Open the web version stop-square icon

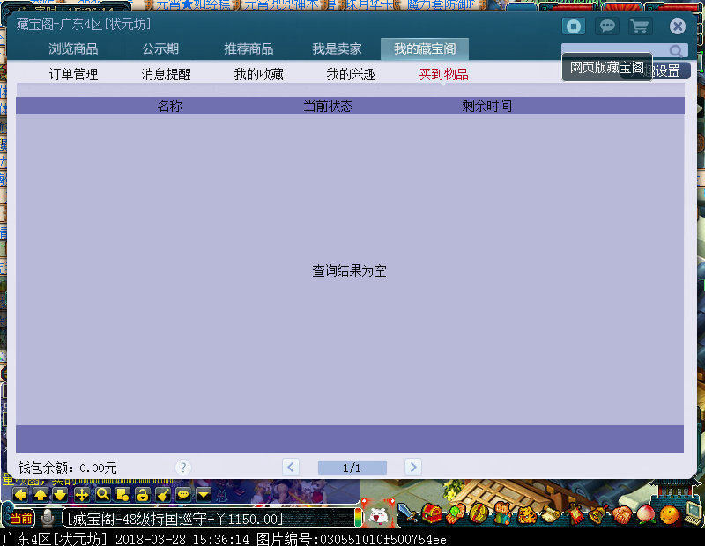pos(574,26)
